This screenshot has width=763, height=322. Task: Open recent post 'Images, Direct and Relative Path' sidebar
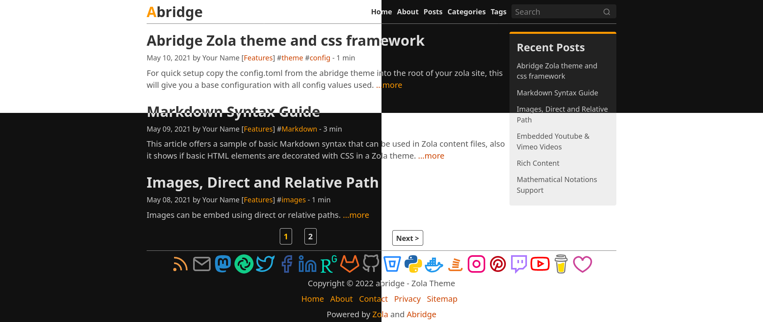coord(562,114)
